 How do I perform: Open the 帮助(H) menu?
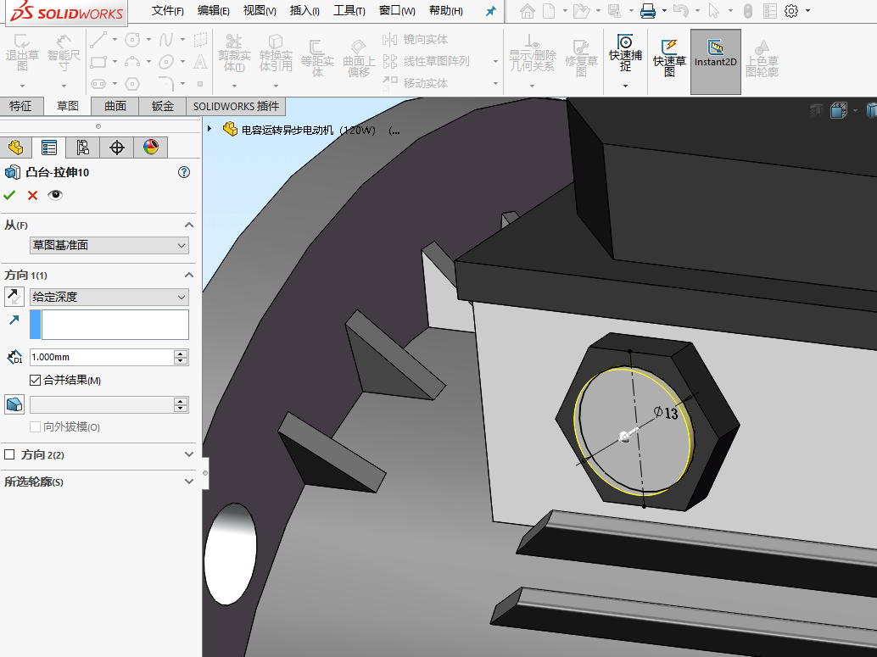pyautogui.click(x=446, y=11)
